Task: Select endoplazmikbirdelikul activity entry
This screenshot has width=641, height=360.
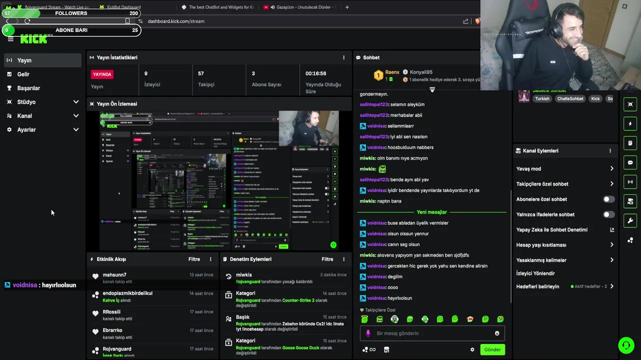Action: pos(152,296)
